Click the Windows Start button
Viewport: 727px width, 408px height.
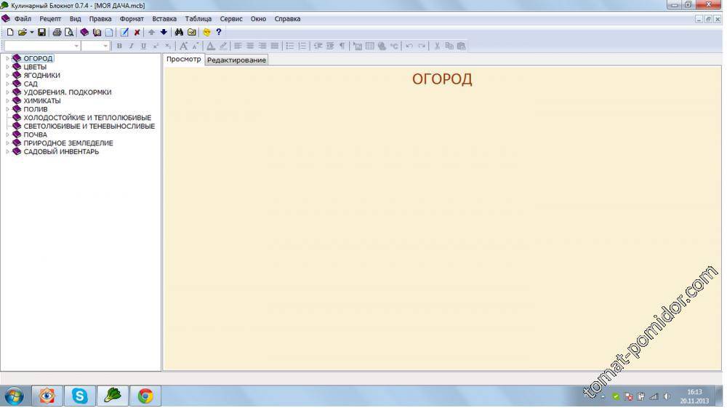(14, 396)
